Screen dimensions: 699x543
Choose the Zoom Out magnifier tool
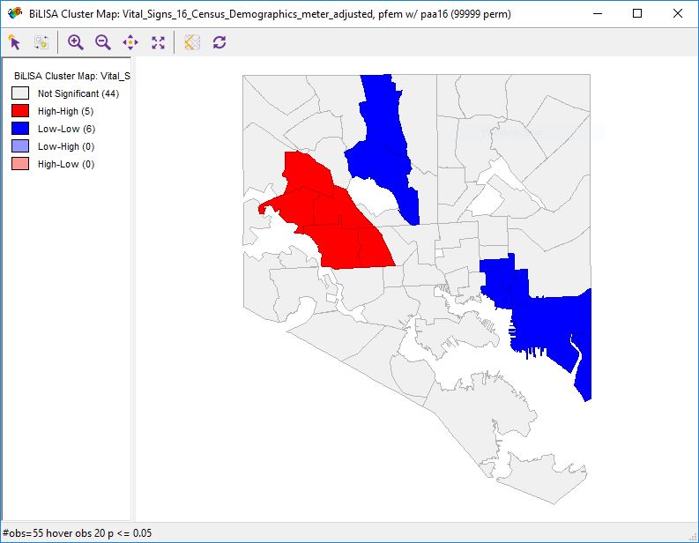(x=103, y=42)
